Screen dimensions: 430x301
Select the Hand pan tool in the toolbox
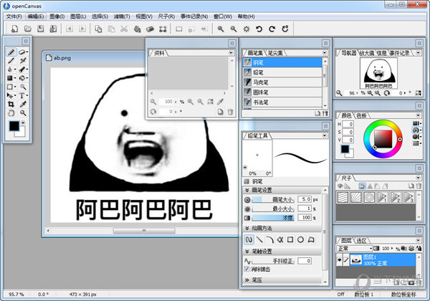tap(11, 113)
